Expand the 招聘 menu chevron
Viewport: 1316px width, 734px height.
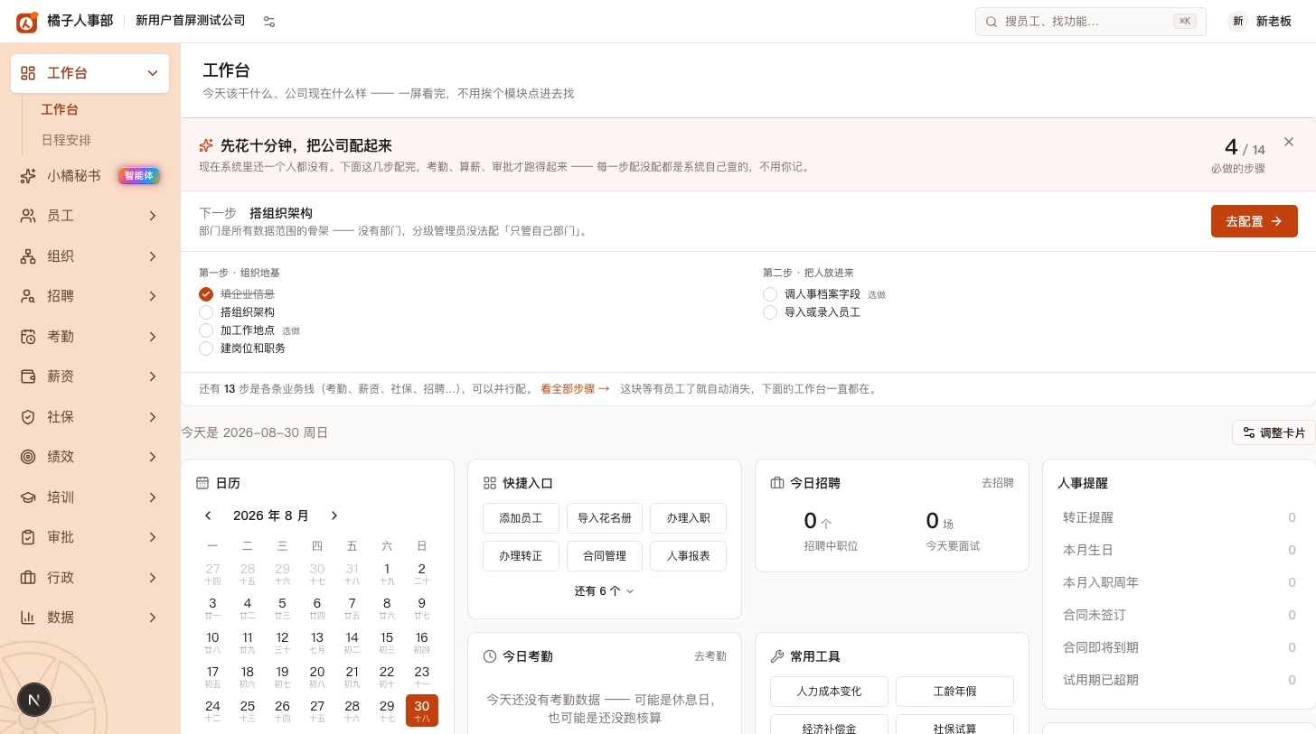tap(153, 296)
